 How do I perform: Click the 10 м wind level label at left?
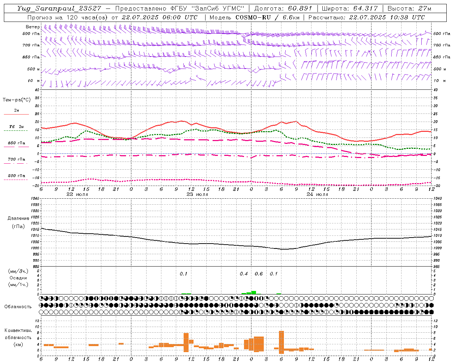pos(34,81)
